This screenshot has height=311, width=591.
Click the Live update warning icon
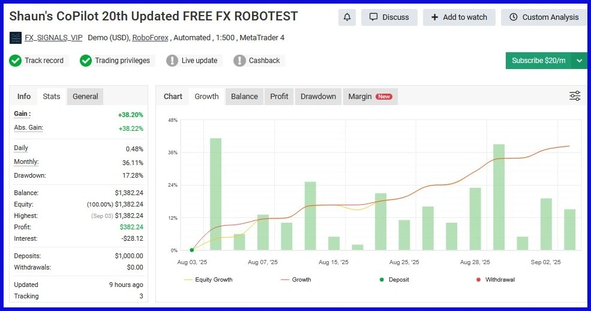coord(172,61)
